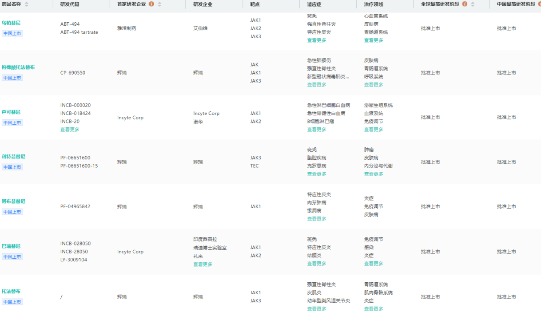Expand 查看更多 under 巴瑞替尼 适应症
This screenshot has height=312, width=541.
coord(317,264)
